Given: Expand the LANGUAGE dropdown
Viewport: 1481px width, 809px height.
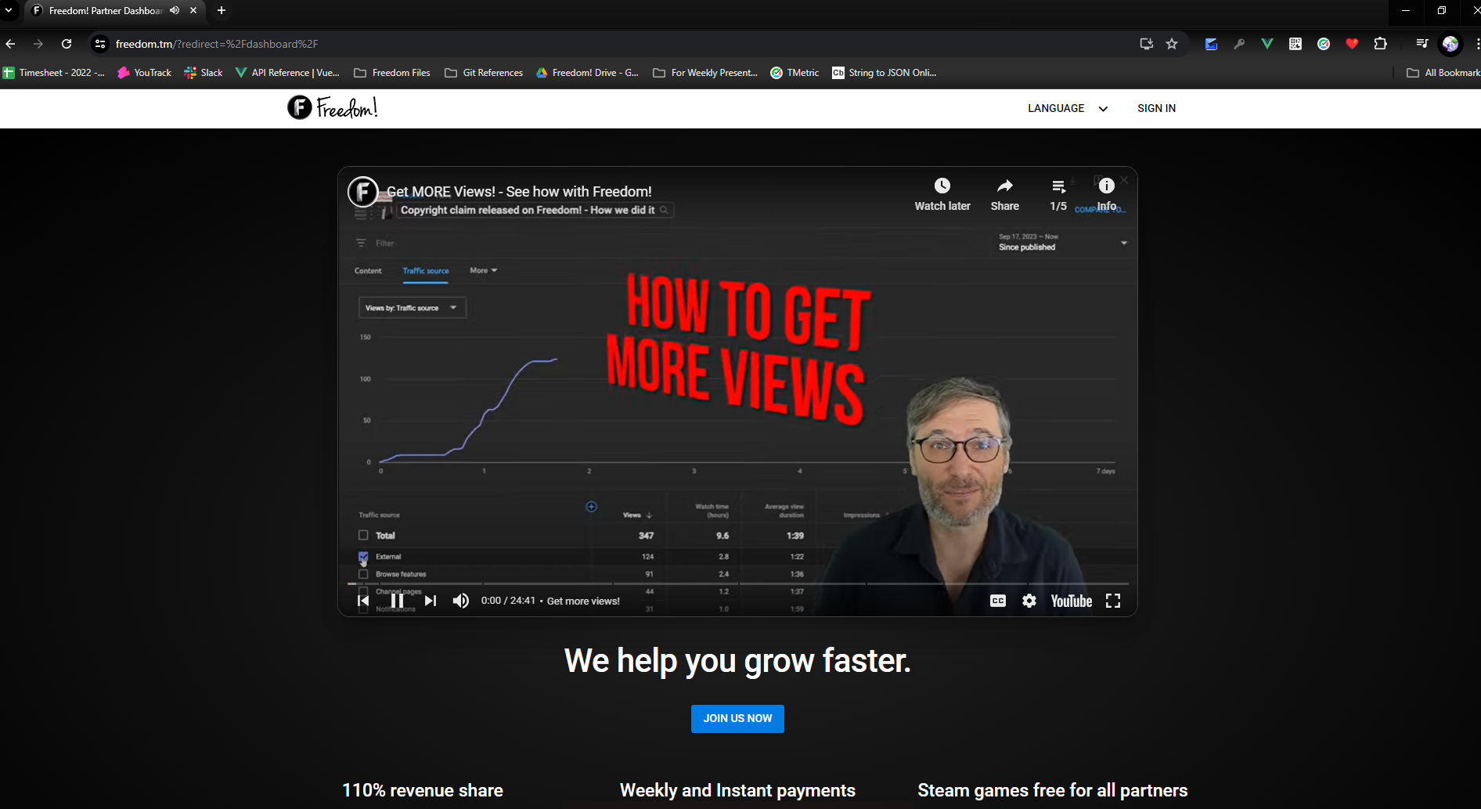Looking at the screenshot, I should point(1068,109).
